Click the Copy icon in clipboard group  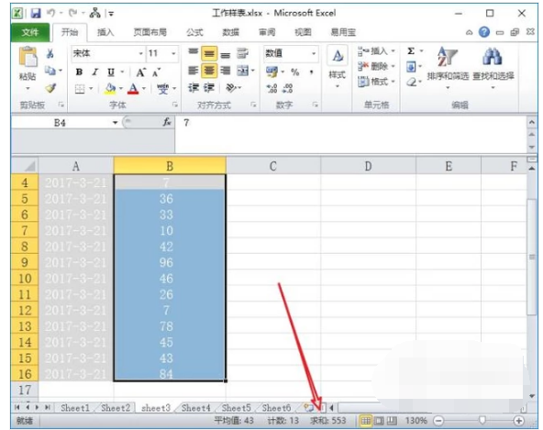point(50,71)
